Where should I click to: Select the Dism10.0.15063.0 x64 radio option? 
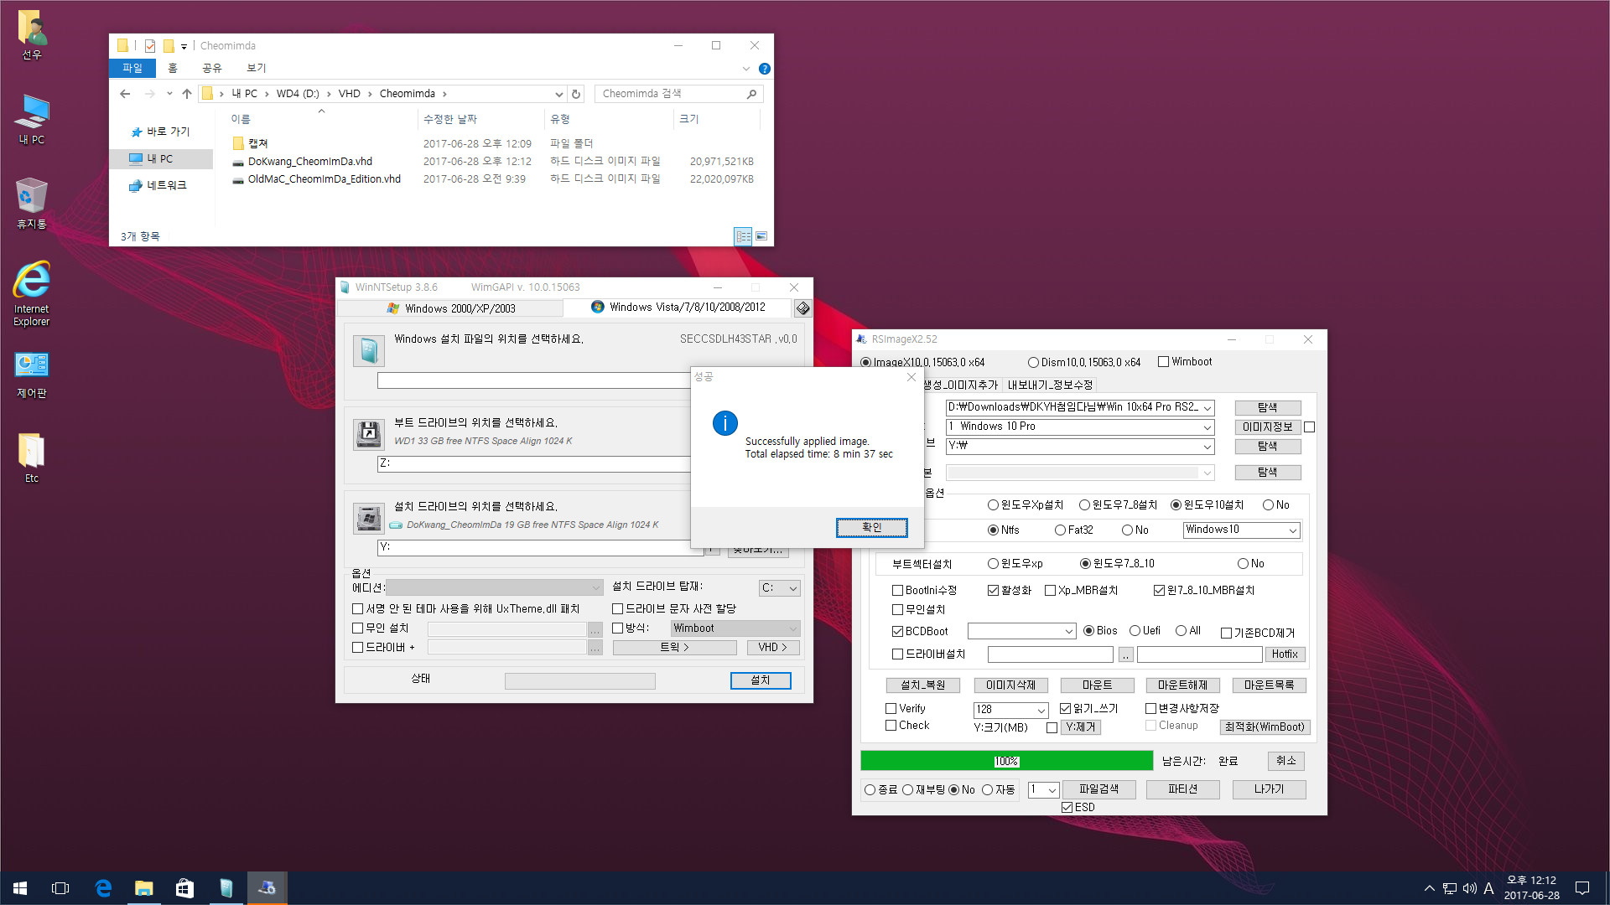coord(1033,363)
